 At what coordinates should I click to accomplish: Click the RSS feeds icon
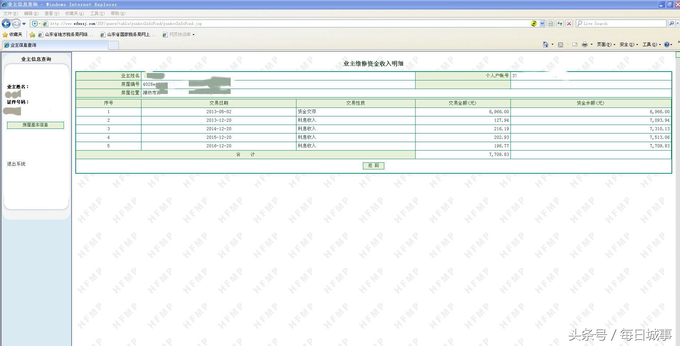pyautogui.click(x=561, y=44)
